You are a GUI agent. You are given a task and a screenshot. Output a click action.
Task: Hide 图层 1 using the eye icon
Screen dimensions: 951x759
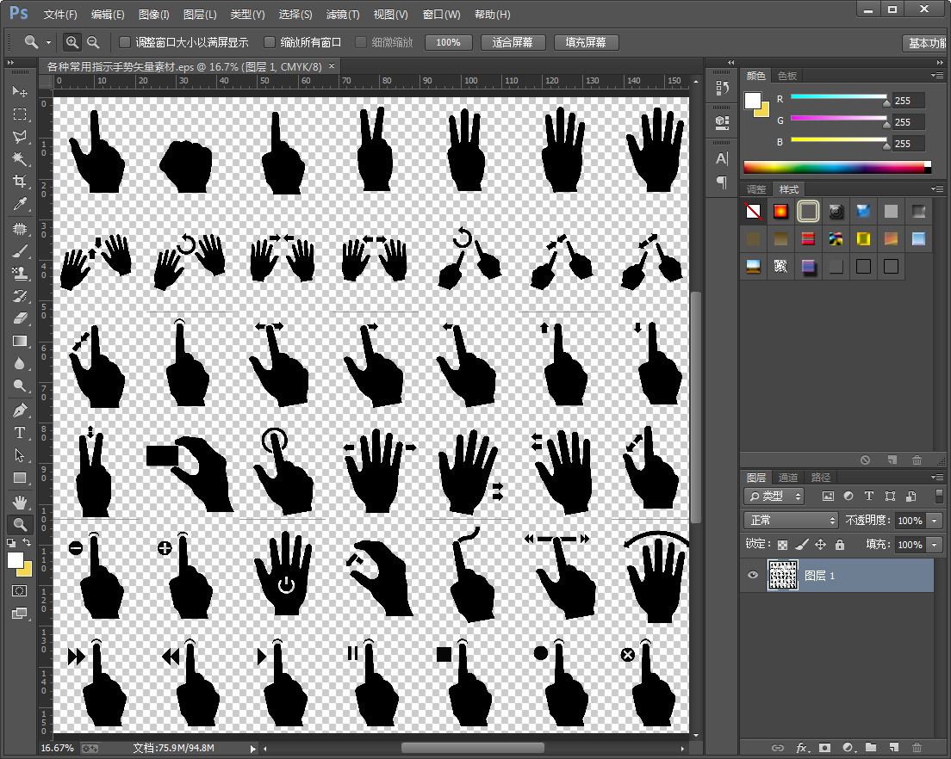tap(754, 576)
